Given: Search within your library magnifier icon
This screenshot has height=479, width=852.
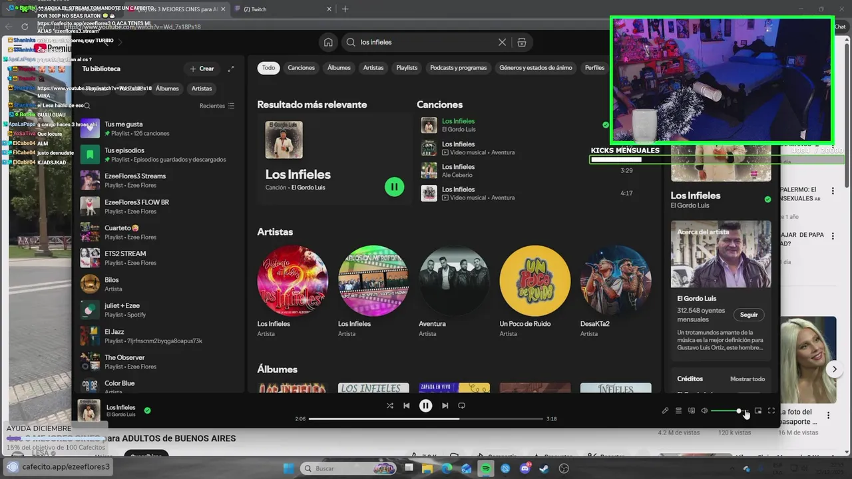Looking at the screenshot, I should tap(87, 106).
